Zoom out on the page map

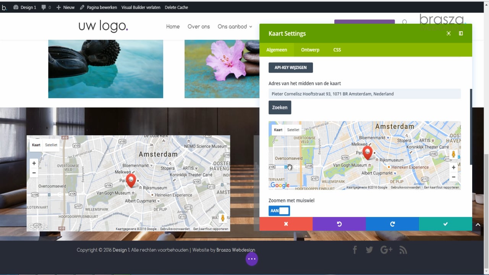34,173
